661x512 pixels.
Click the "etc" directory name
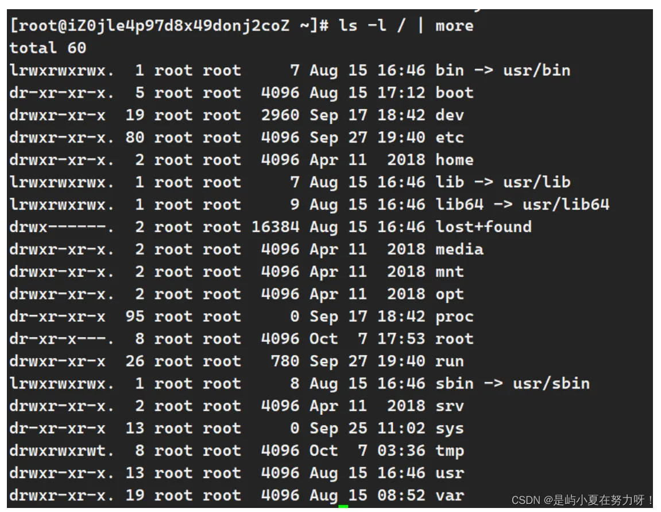[449, 138]
